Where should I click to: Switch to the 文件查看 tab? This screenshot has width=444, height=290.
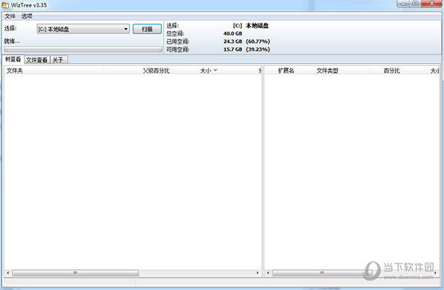(37, 60)
